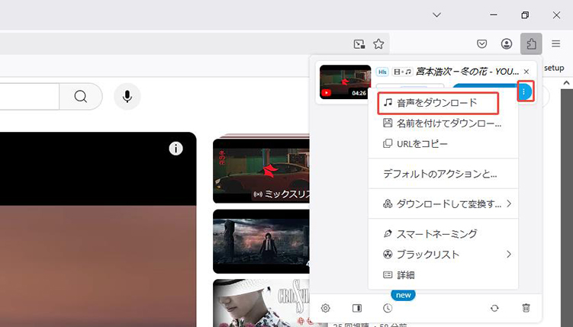Open the dark stormy landscape video thumbnail
573x327 pixels.
click(x=261, y=241)
